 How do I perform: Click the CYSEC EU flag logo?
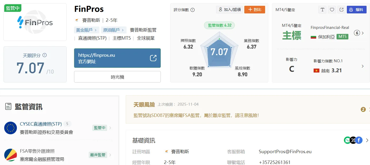pyautogui.click(x=11, y=128)
